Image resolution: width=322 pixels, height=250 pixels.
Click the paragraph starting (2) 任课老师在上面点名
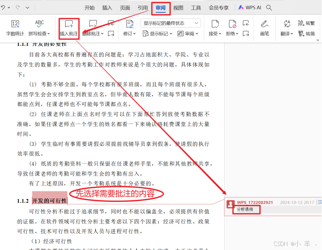tap(113, 124)
